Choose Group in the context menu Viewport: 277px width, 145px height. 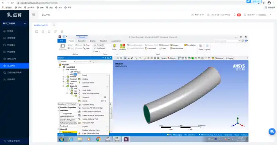(x=93, y=101)
